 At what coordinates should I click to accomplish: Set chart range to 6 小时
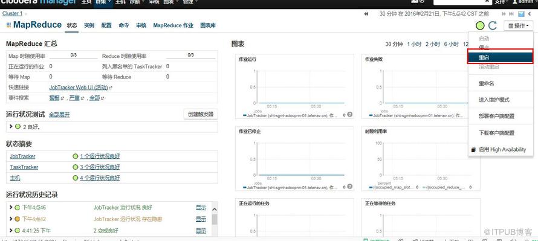pyautogui.click(x=451, y=44)
